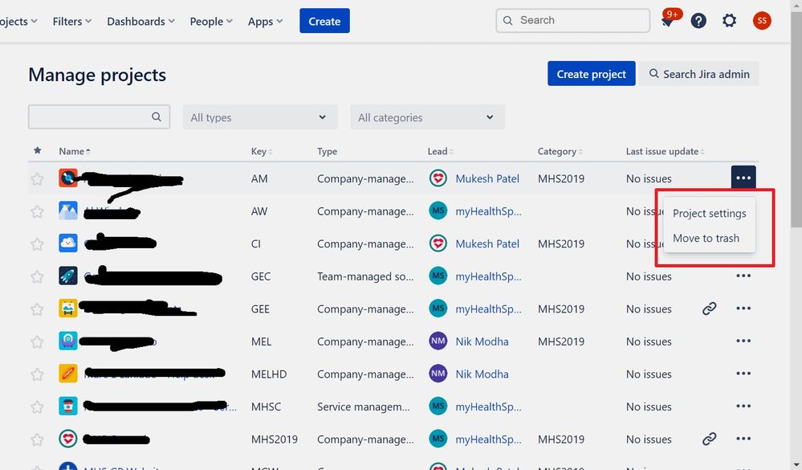Click the GEC project rocket avatar icon
The image size is (802, 470).
[x=68, y=276]
